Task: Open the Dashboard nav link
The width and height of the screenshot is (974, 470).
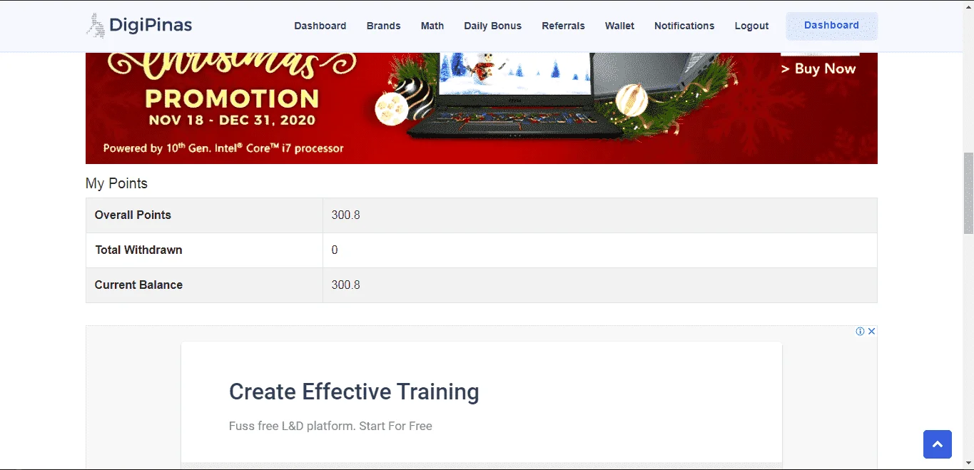Action: (x=320, y=26)
